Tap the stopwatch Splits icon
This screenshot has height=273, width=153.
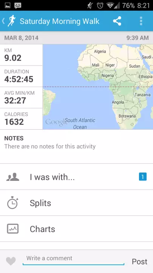coord(12,202)
